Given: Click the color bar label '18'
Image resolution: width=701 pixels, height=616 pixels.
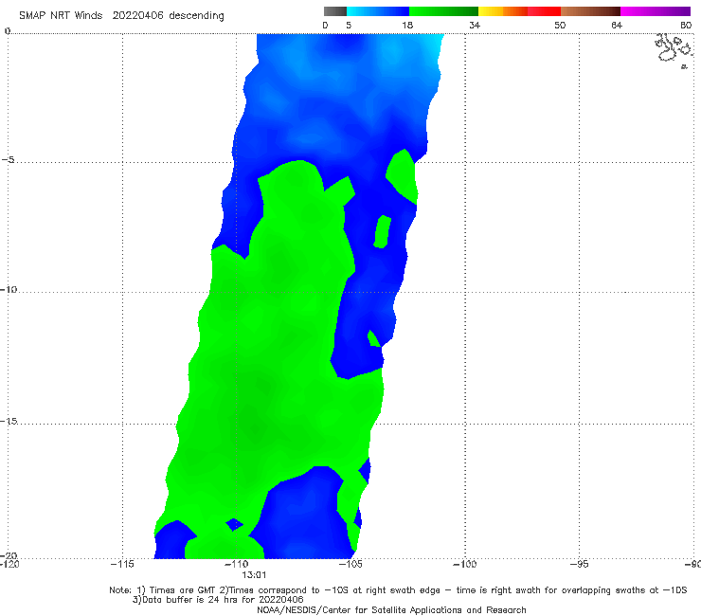Looking at the screenshot, I should [x=407, y=25].
